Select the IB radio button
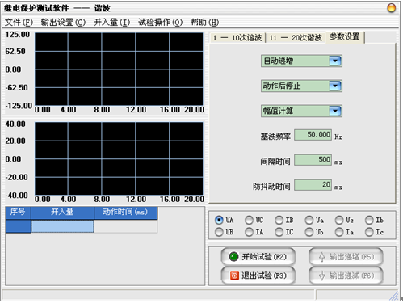The image size is (403, 303). click(x=279, y=220)
